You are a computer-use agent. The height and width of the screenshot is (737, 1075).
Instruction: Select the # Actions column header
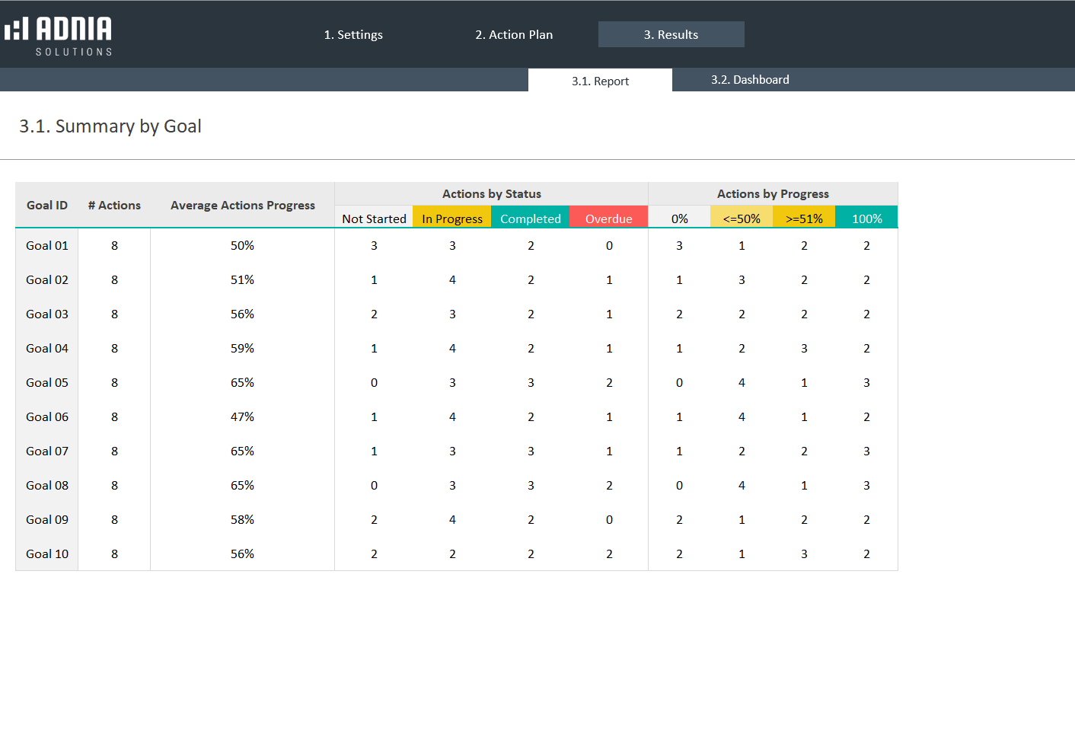pyautogui.click(x=114, y=206)
